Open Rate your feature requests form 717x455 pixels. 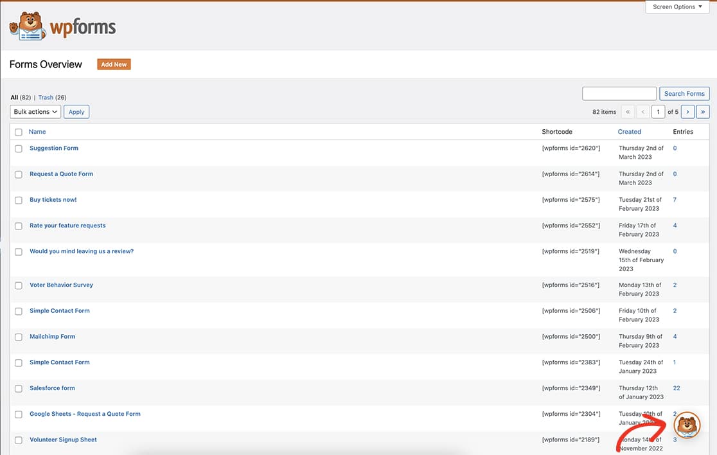(67, 226)
